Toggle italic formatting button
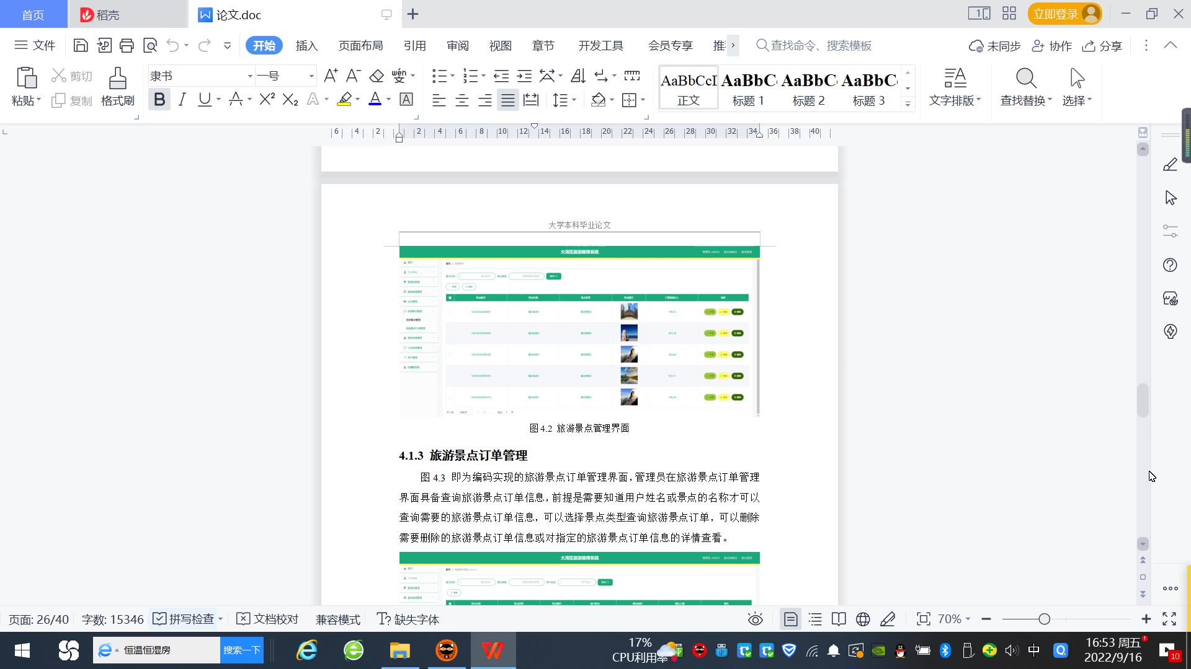The width and height of the screenshot is (1191, 669). point(182,100)
